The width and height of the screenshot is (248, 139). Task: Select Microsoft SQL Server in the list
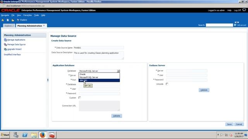point(99,77)
